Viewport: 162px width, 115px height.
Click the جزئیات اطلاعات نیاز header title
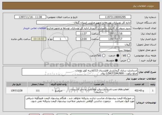(143, 6)
